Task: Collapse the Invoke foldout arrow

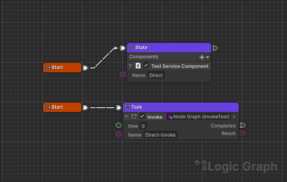Action: (127, 117)
